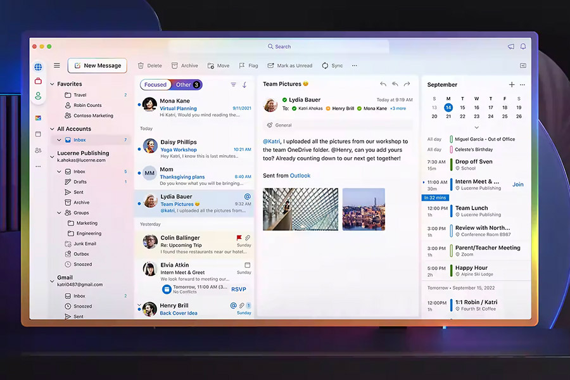The width and height of the screenshot is (570, 380).
Task: Open calendar panel more options ellipsis
Action: 522,85
